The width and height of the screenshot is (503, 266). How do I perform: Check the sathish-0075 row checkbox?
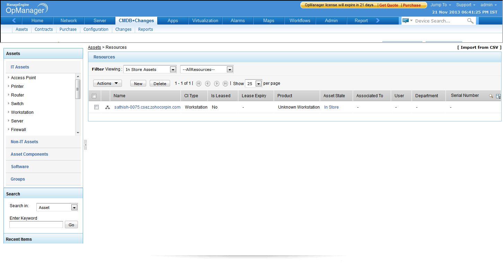(x=97, y=107)
